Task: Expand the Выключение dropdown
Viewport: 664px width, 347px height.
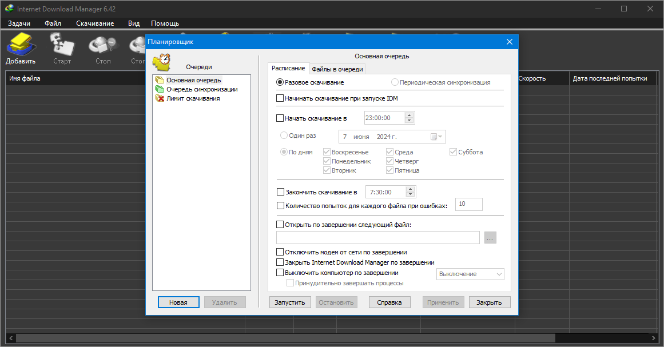Action: [x=470, y=274]
